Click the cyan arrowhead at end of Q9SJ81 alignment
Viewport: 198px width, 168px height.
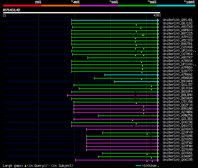pyautogui.click(x=158, y=20)
